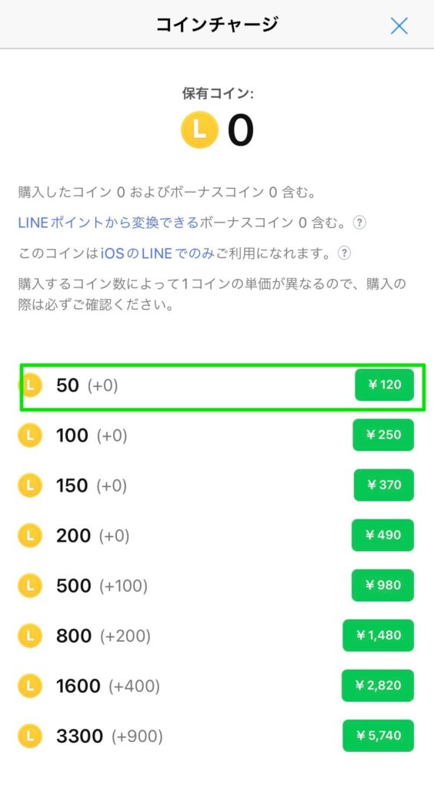Purchase 150 coins via ¥370 button
Screen dimensions: 434x789
[x=384, y=485]
